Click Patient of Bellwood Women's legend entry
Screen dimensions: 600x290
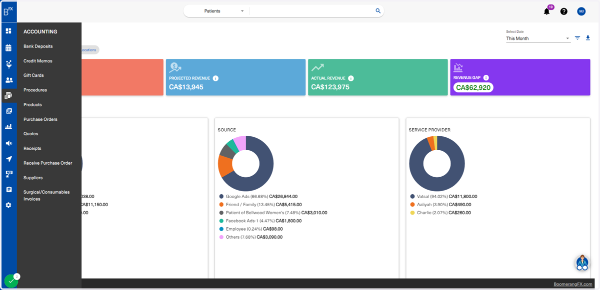(x=273, y=213)
